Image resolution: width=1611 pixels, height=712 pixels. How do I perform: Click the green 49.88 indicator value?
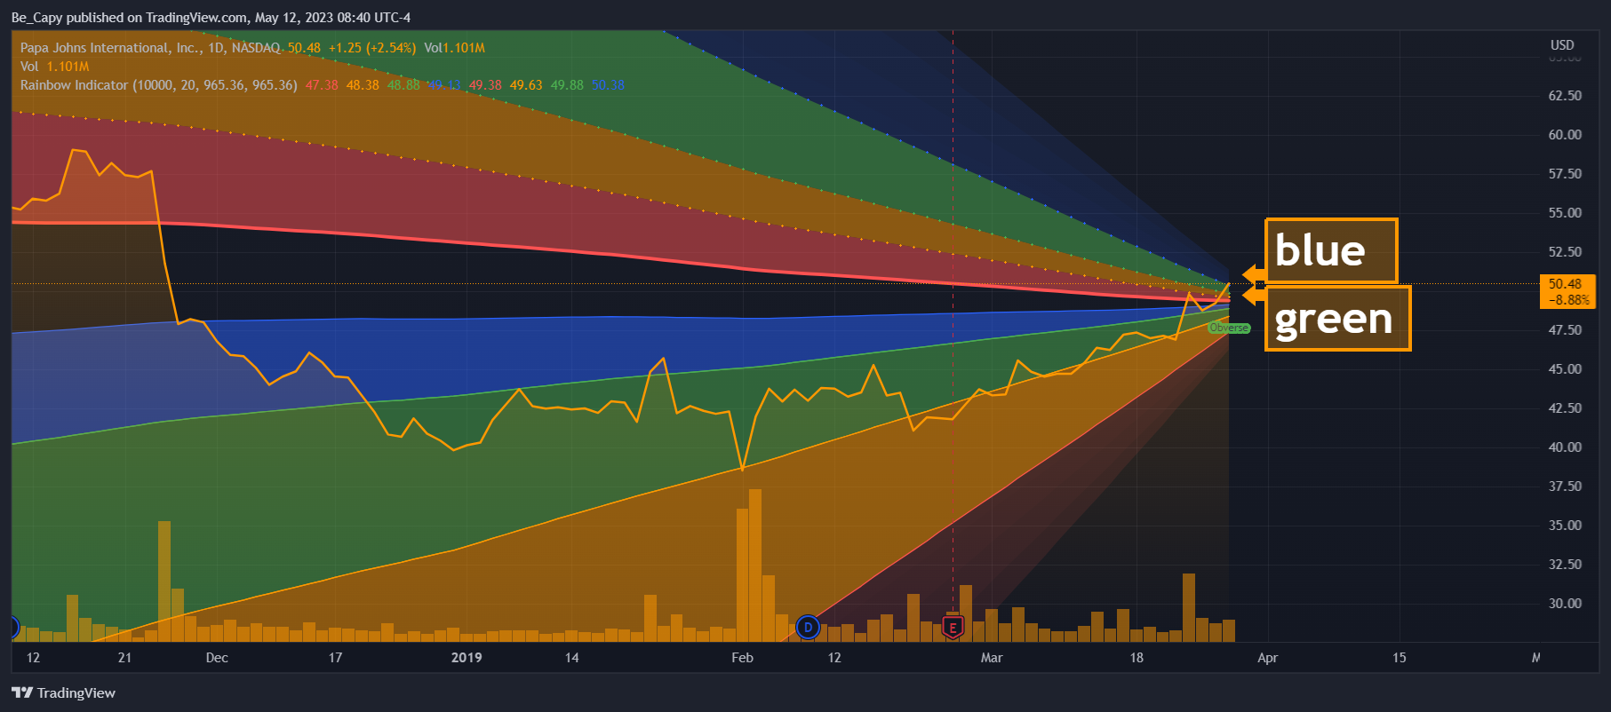pos(567,85)
